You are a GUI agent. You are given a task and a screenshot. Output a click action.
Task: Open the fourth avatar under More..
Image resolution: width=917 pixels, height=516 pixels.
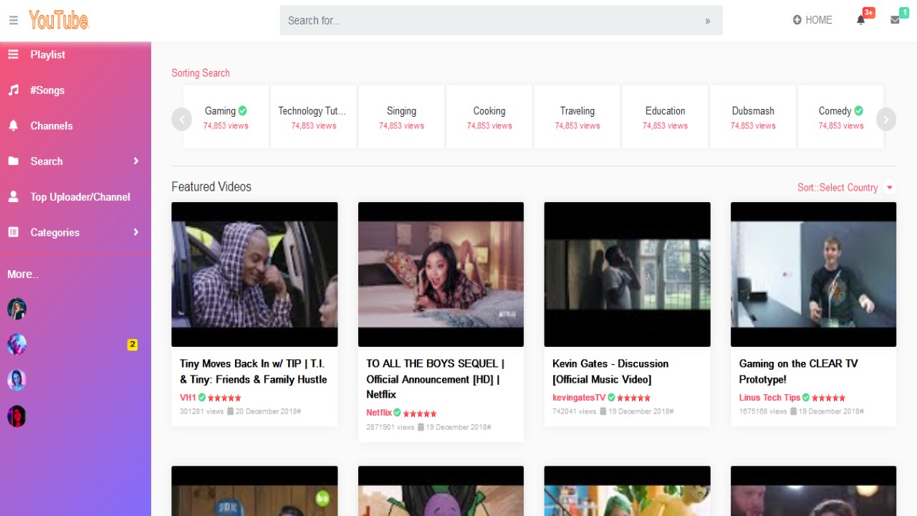click(x=16, y=416)
